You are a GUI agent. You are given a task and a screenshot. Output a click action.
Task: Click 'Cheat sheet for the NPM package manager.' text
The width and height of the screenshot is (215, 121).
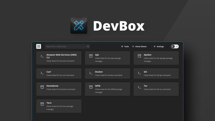109,91
